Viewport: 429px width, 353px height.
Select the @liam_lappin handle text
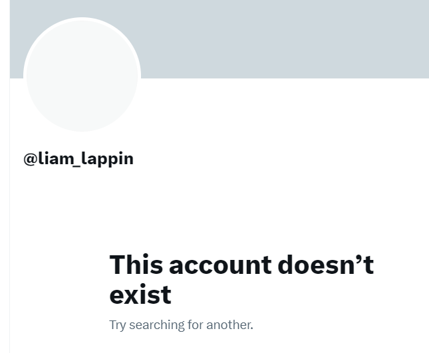[78, 159]
